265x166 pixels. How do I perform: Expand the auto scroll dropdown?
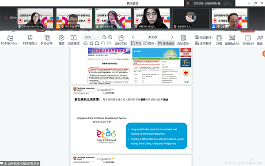tap(184, 40)
